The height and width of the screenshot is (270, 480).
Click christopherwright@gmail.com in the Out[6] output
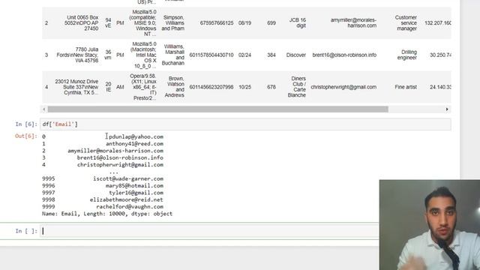[120, 165]
